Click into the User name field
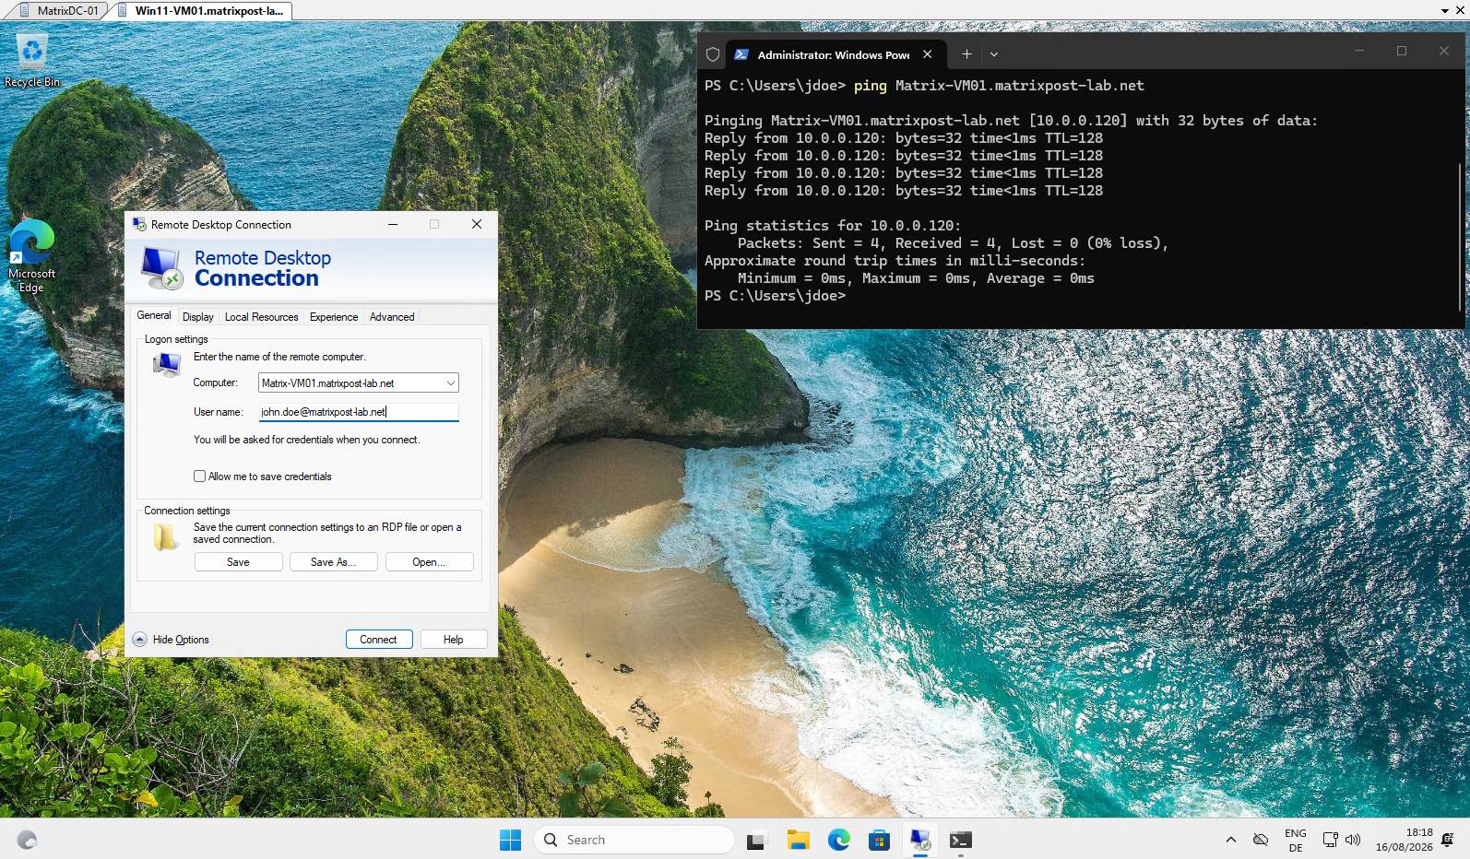This screenshot has width=1470, height=859. (359, 412)
